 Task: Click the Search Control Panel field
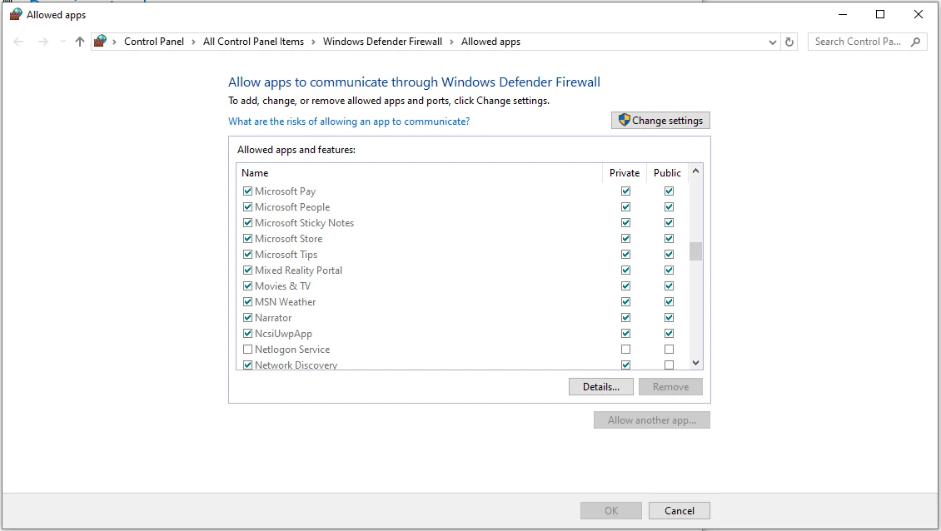point(858,42)
